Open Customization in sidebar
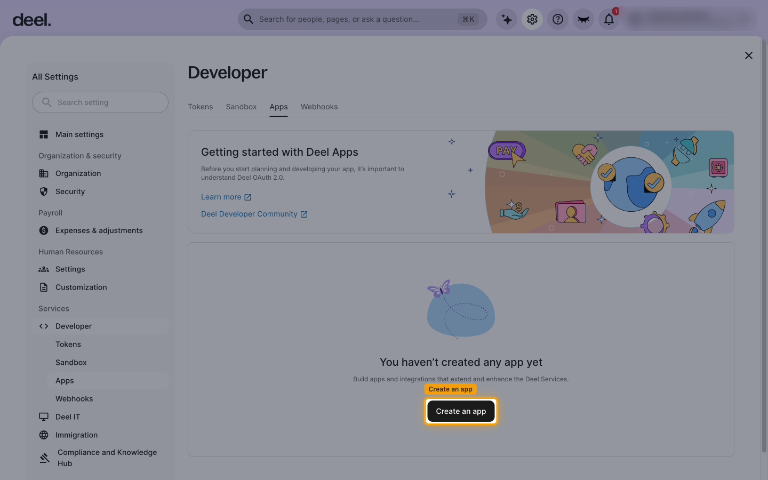 click(x=100, y=287)
